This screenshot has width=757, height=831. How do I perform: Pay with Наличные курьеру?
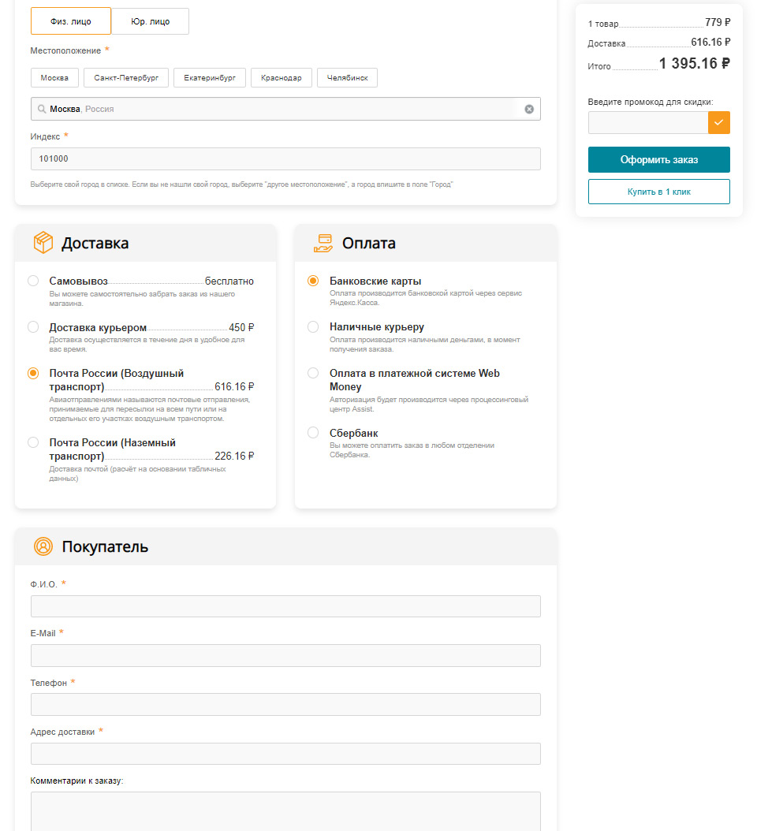(x=313, y=326)
